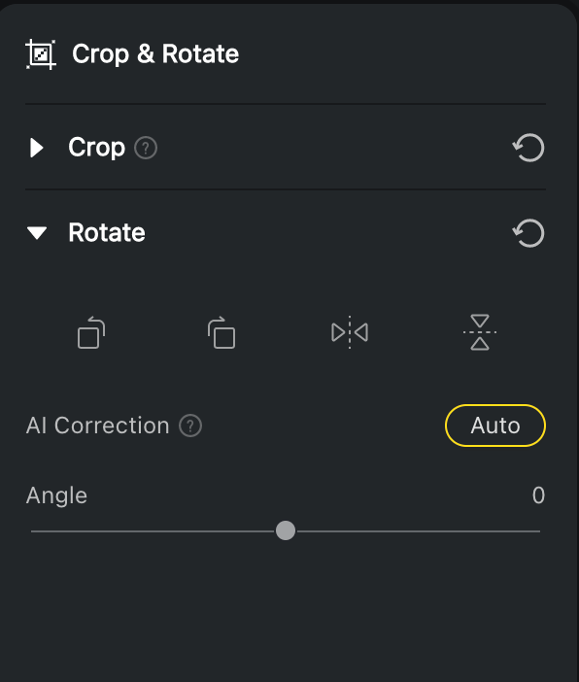Rotate image clockwise 90 degrees
The height and width of the screenshot is (682, 579).
[x=221, y=332]
